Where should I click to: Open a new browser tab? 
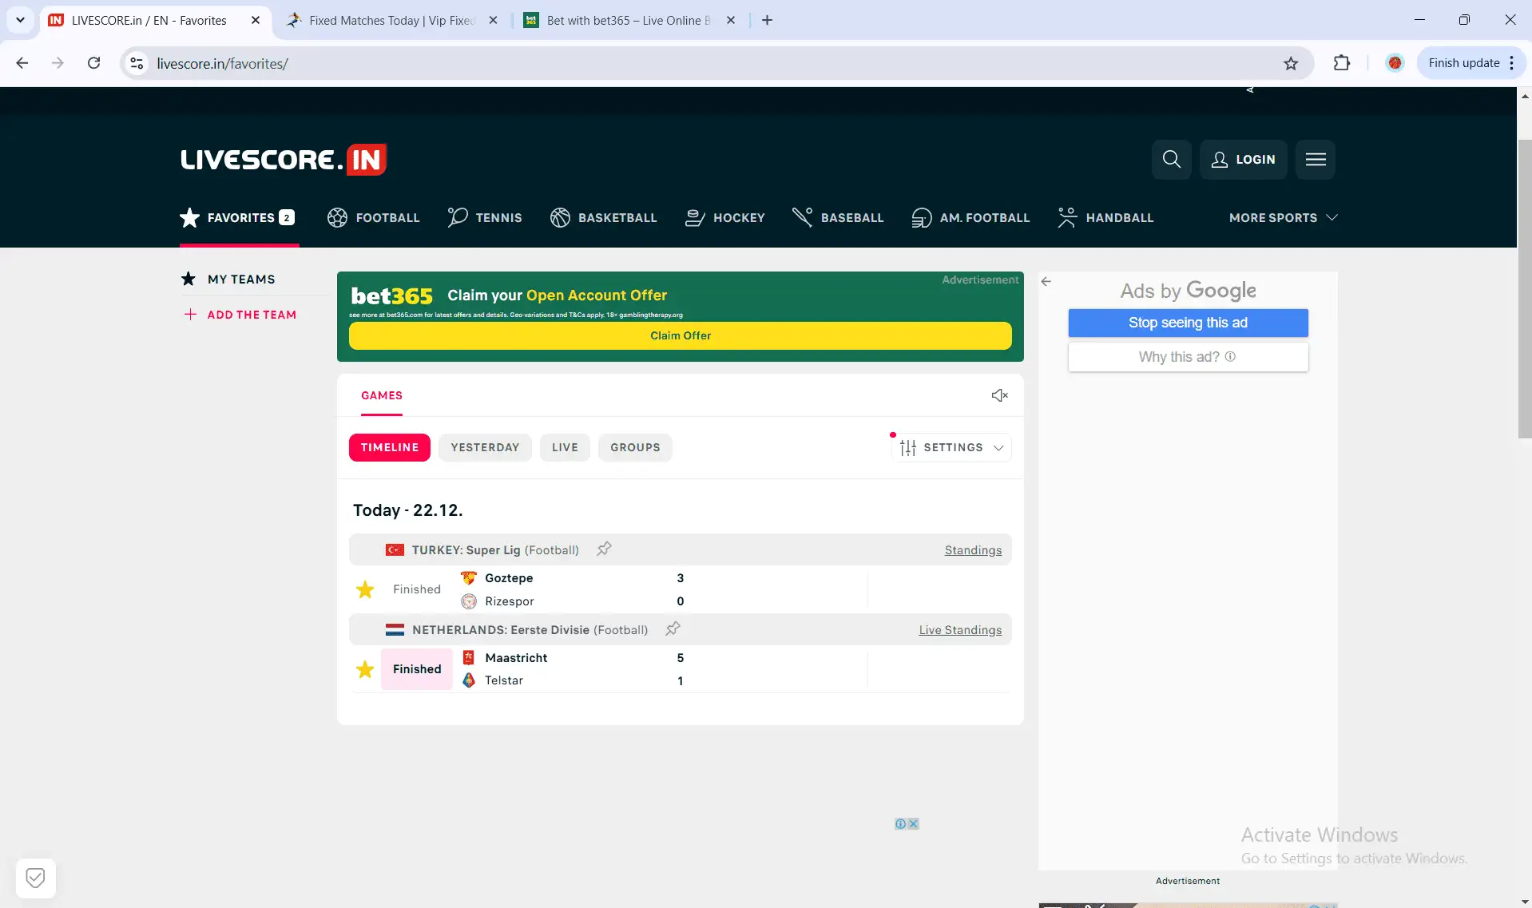pos(767,21)
